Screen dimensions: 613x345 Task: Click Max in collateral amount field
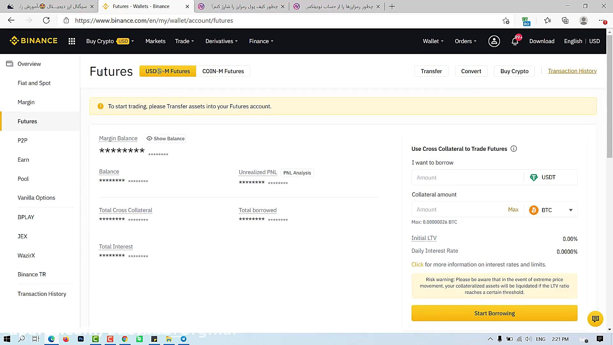513,210
